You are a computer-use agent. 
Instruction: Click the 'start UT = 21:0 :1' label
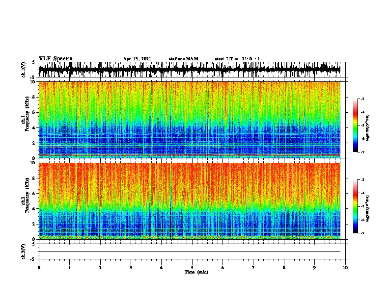237,59
